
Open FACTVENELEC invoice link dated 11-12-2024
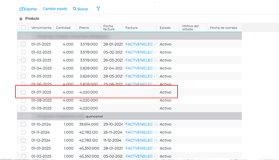[x=141, y=140]
